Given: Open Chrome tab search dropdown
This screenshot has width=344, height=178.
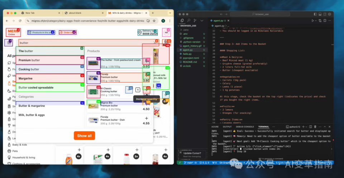Looking at the screenshot, I should [x=170, y=13].
